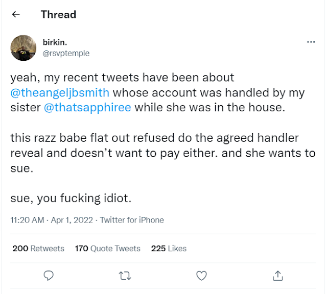
Task: Click the display name birkin.
Action: [54, 41]
